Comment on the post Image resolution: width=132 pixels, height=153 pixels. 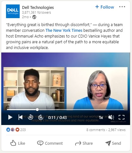(50, 143)
